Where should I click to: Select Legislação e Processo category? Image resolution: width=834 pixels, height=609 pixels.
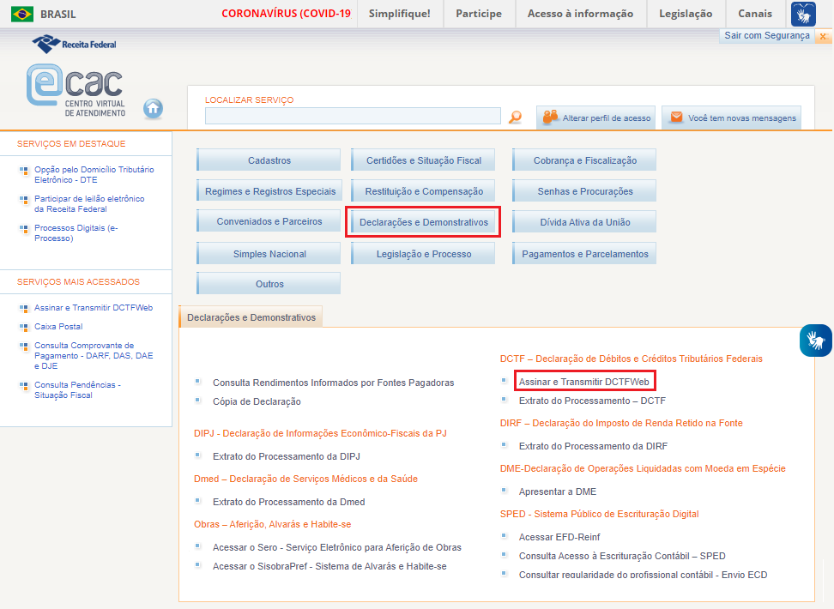pos(423,254)
